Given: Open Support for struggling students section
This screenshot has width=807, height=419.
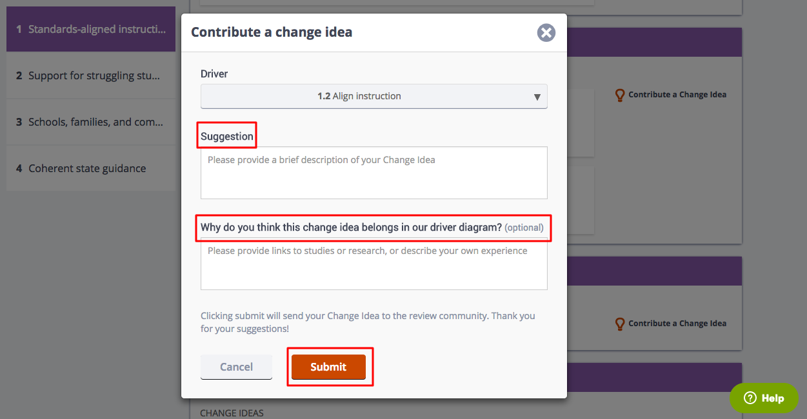Looking at the screenshot, I should (91, 75).
